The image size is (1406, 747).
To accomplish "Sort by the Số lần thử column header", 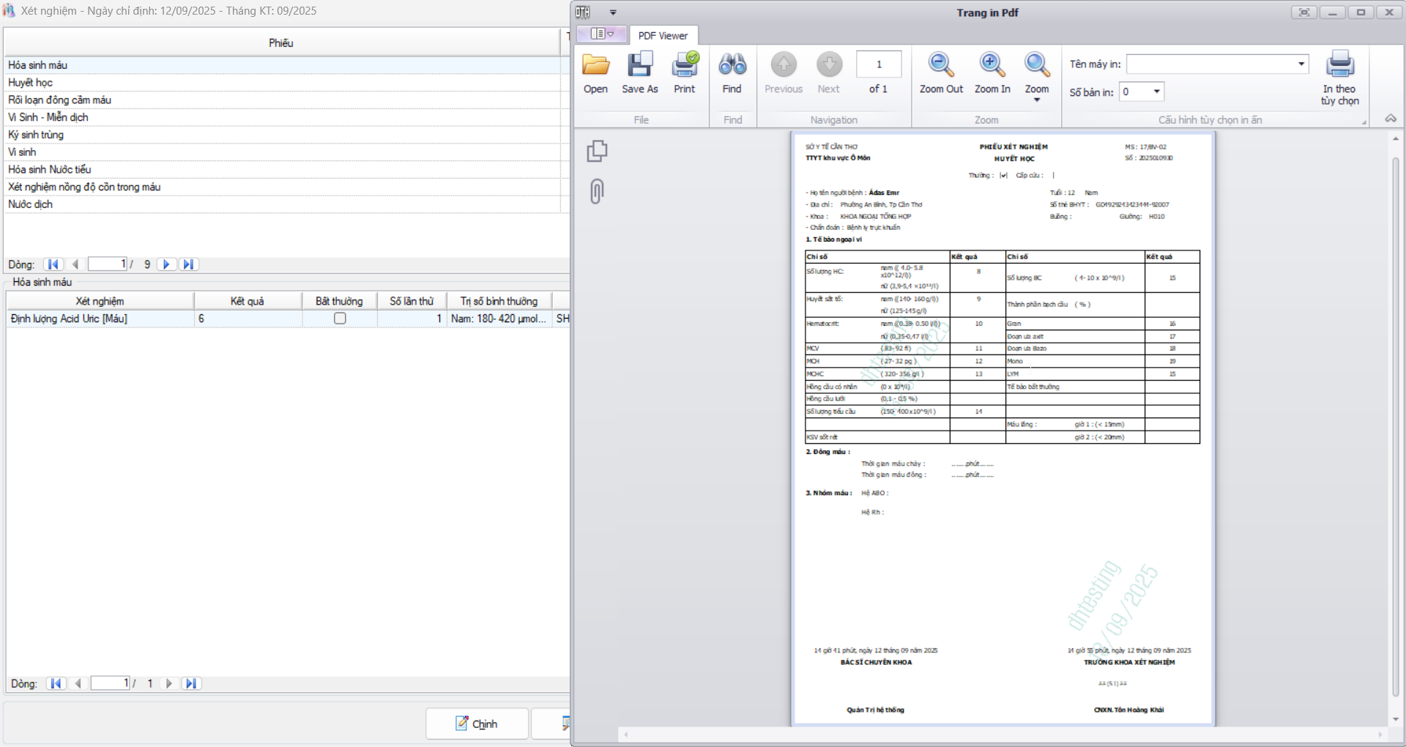I will click(x=412, y=301).
